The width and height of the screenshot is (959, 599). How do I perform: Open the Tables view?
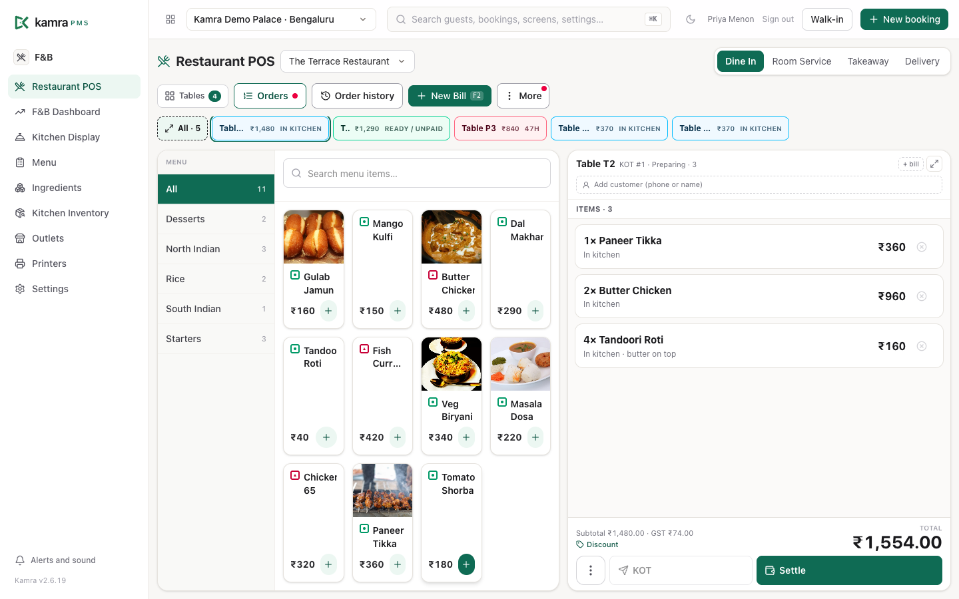193,96
